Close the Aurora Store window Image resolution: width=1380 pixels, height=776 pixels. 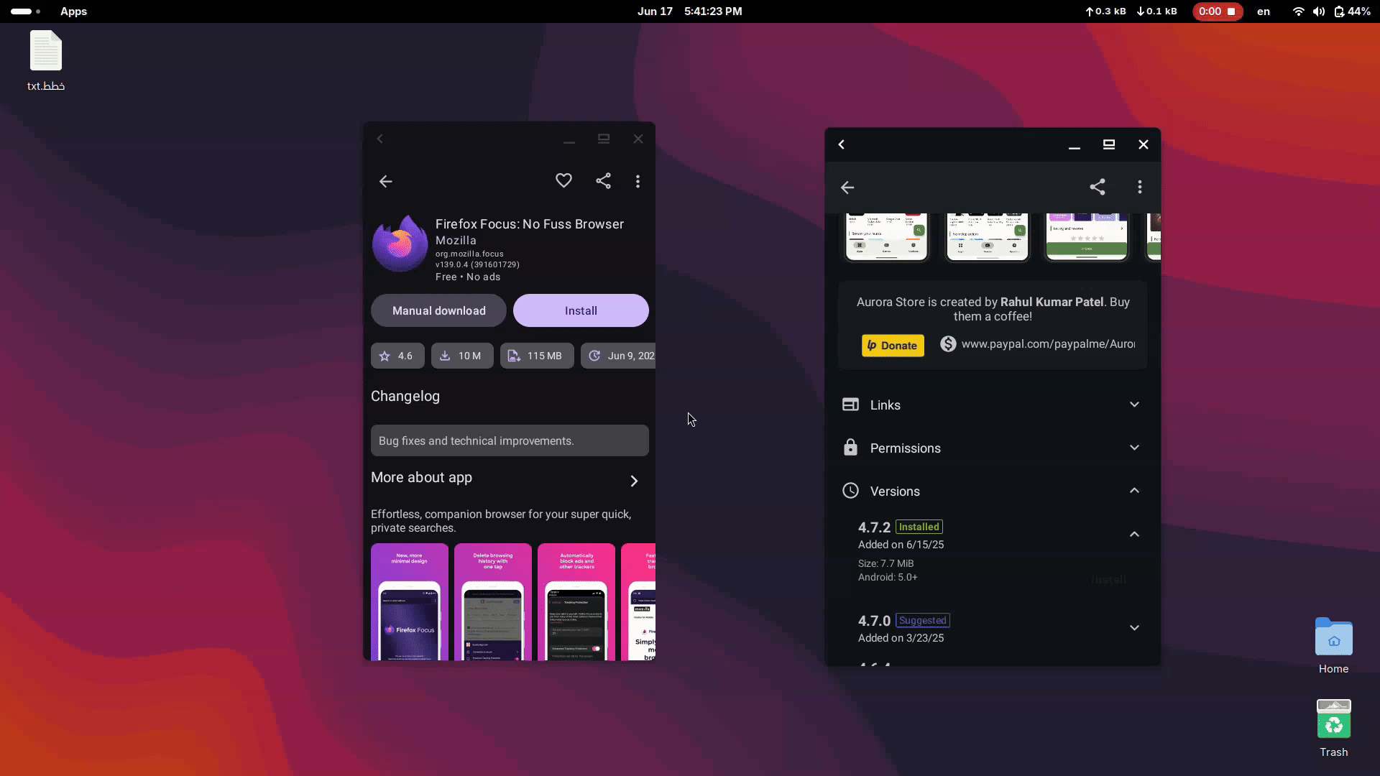1144,144
